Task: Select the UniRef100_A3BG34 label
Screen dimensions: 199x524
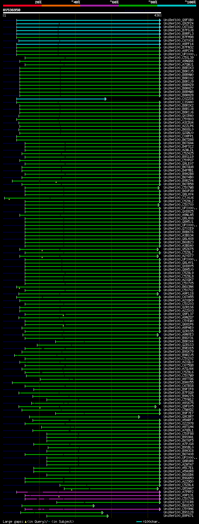Action: click(x=178, y=236)
